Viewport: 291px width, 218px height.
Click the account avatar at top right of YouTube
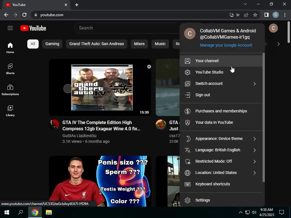(273, 28)
